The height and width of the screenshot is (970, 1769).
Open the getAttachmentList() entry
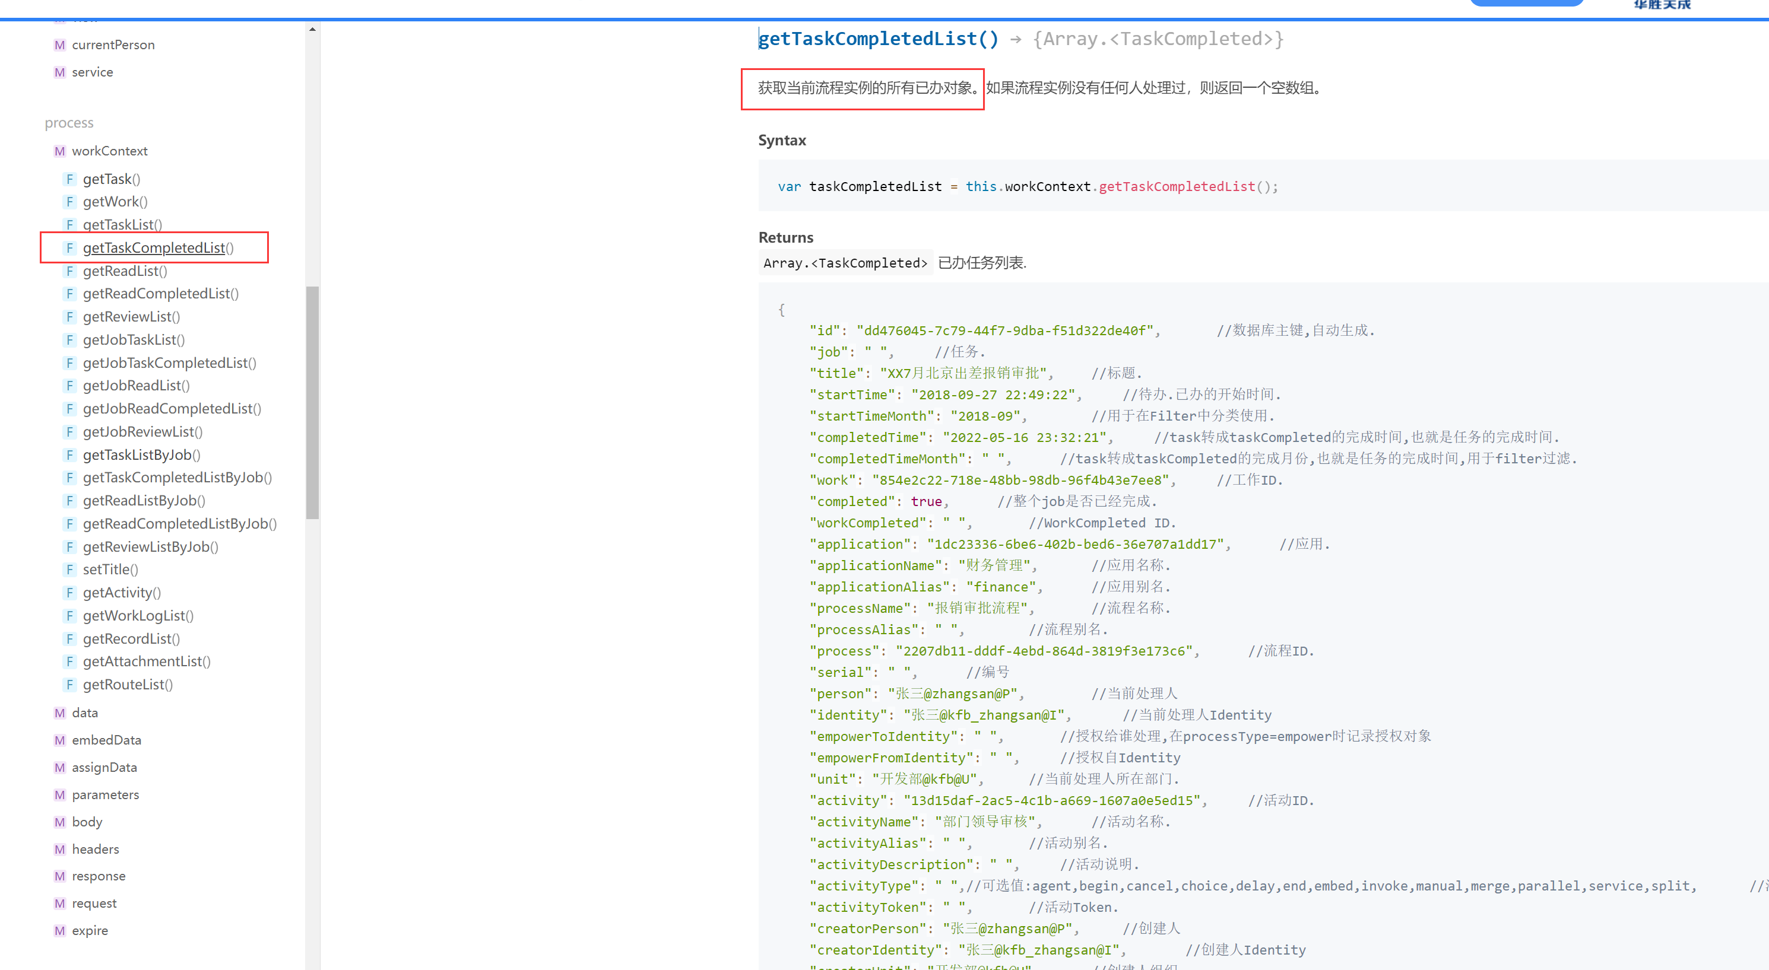click(x=146, y=661)
